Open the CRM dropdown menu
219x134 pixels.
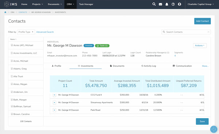(x=70, y=4)
